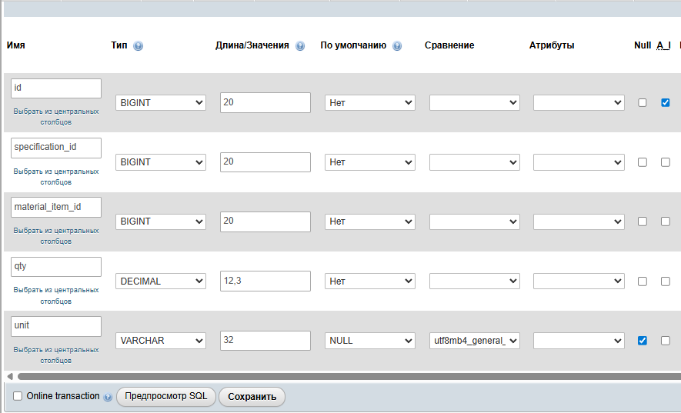Image resolution: width=681 pixels, height=413 pixels.
Task: Click Предпросмотр SQL button
Action: pos(166,397)
